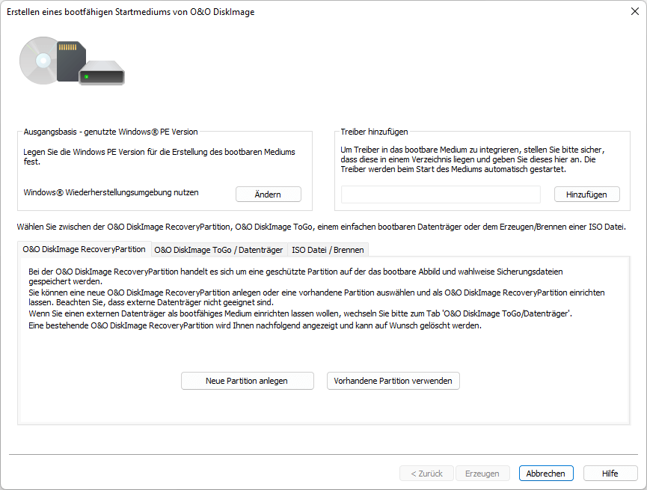Click the sentence starting 'Wählen Sie zwischen der O&O DiskImage'
647x490 pixels.
pos(321,227)
